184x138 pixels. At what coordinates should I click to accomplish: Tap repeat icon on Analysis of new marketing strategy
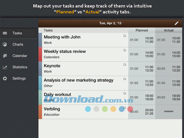(125, 79)
